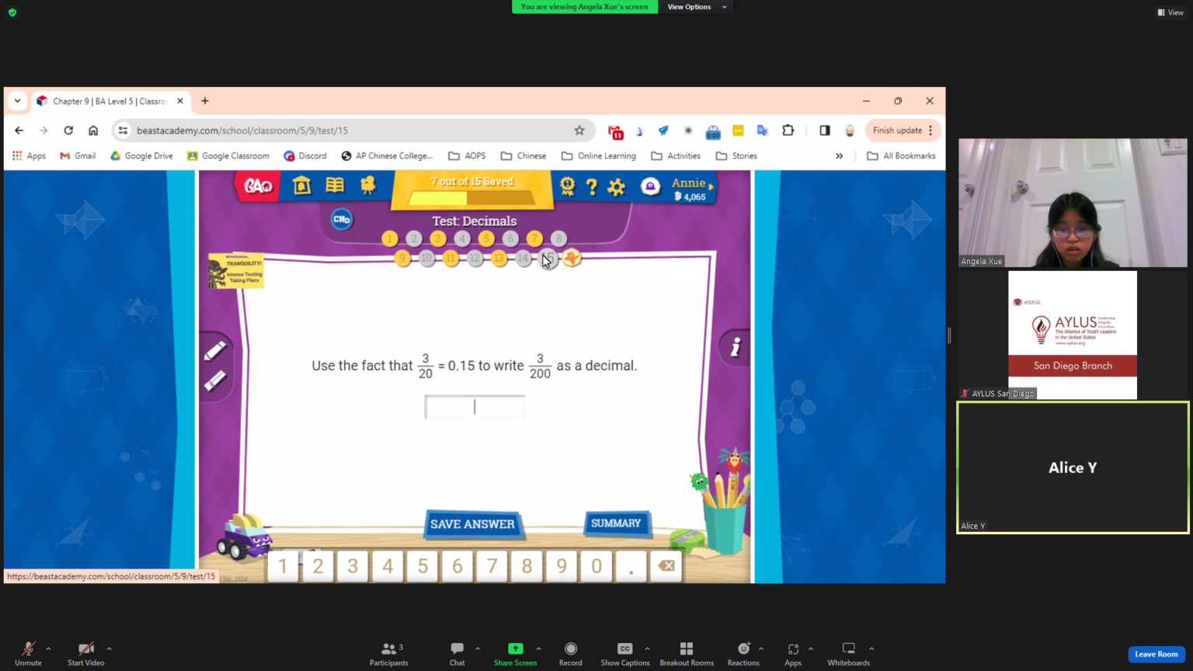
Task: Toggle the Chrome side panel icon
Action: 825,130
